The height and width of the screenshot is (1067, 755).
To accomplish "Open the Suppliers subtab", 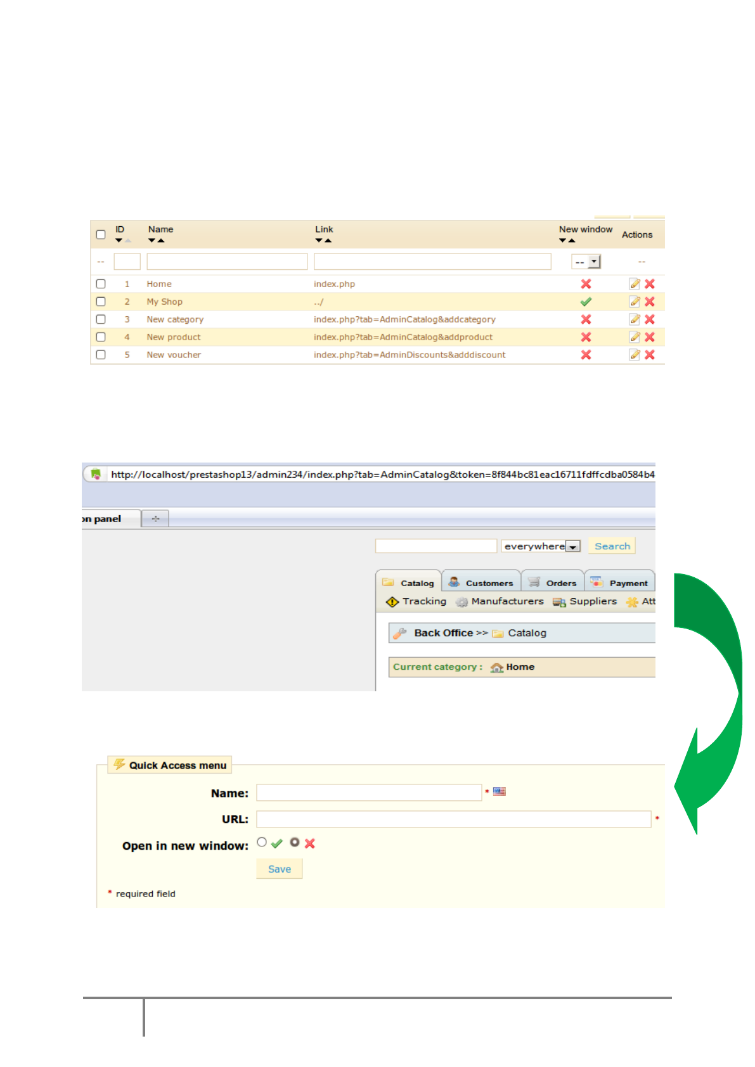I will pyautogui.click(x=584, y=601).
